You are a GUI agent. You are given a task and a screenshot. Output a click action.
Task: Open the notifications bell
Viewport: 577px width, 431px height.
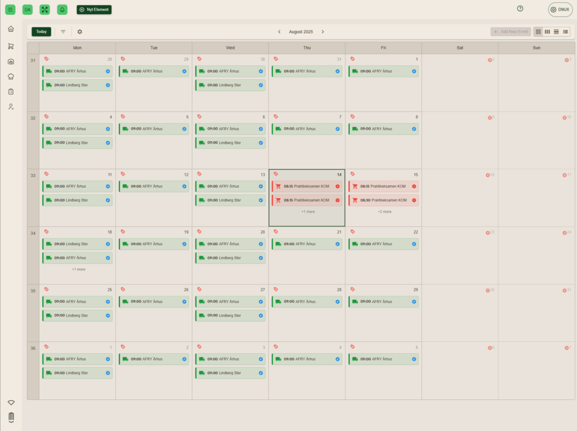click(x=62, y=10)
